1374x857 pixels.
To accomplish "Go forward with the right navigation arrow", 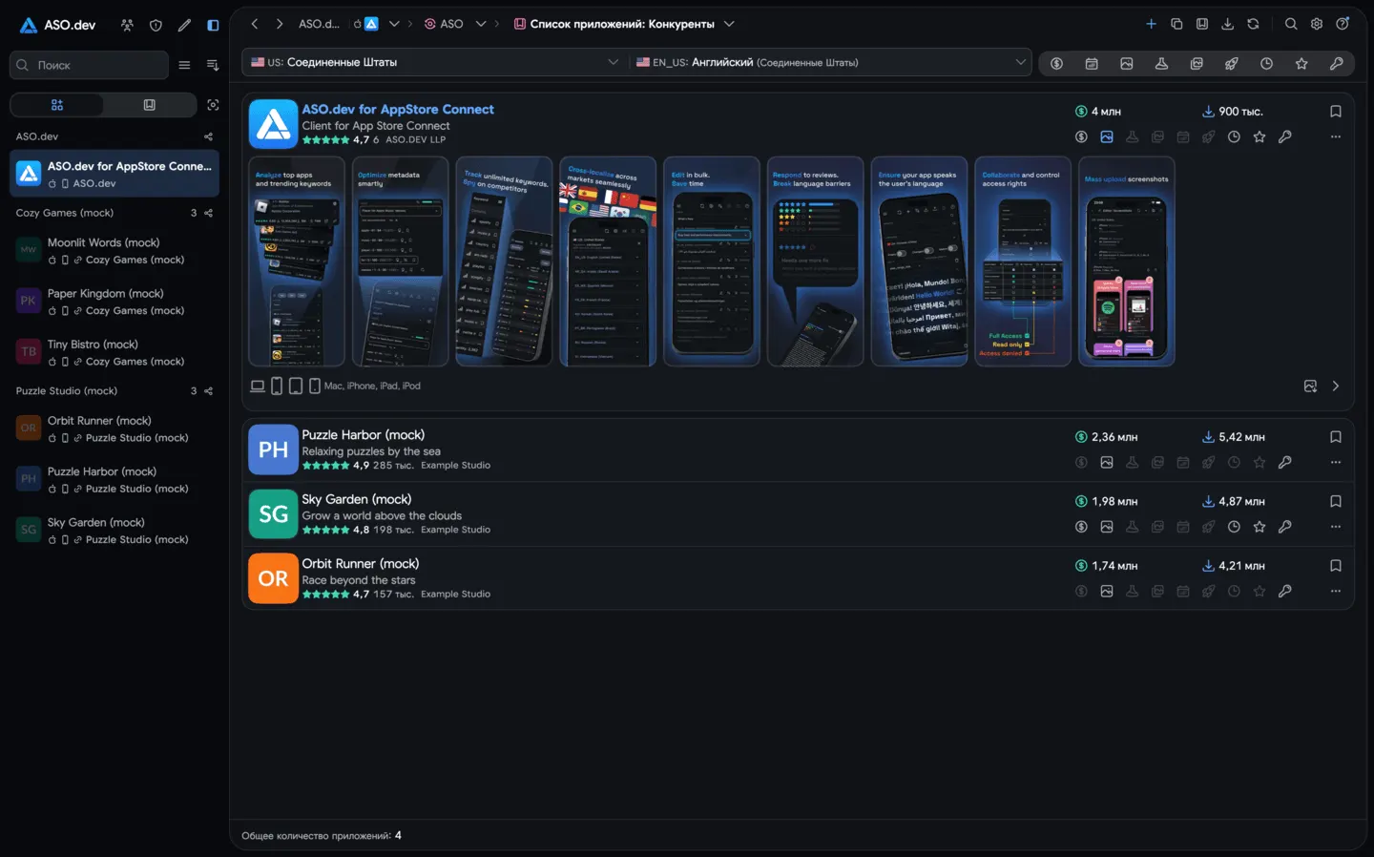I will coord(280,24).
